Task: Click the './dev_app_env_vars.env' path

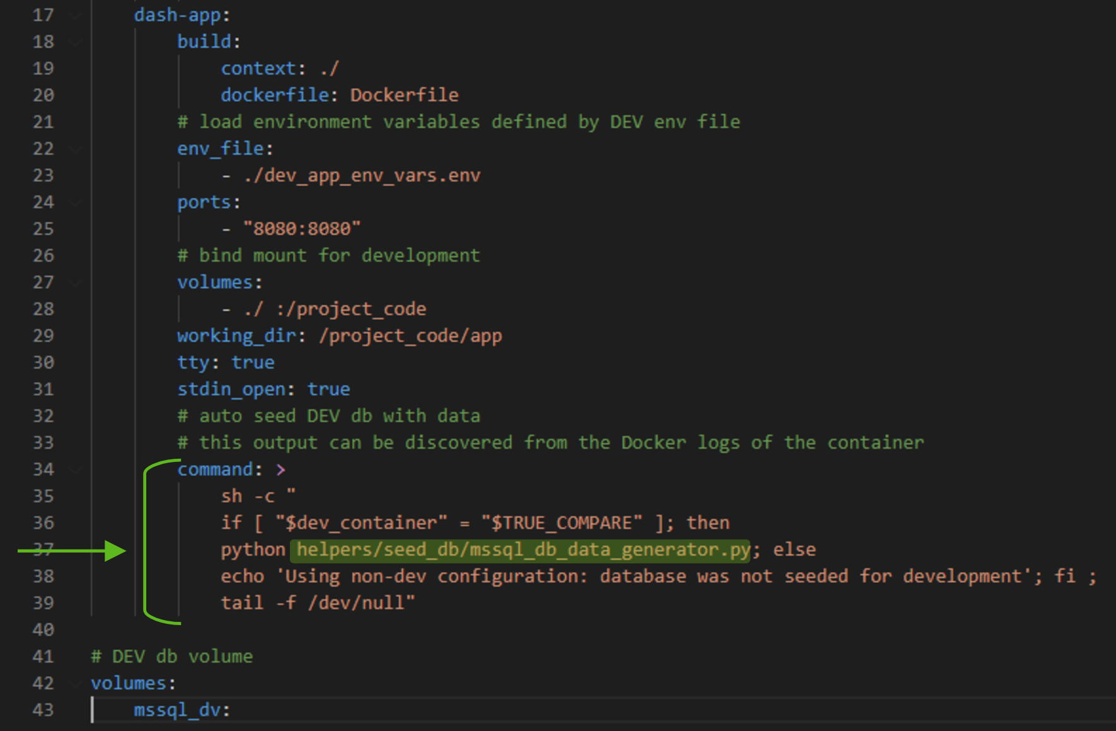Action: click(362, 175)
